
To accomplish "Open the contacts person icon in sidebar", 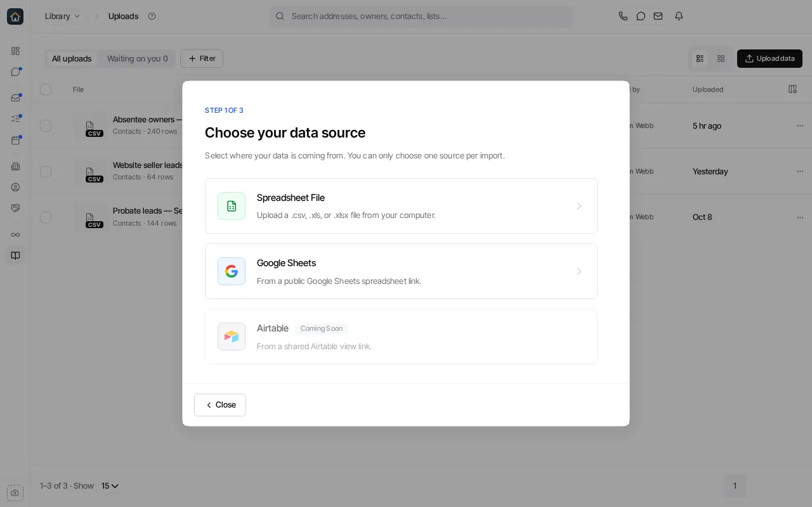I will tap(15, 187).
